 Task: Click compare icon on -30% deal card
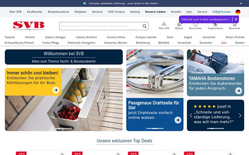point(174,154)
